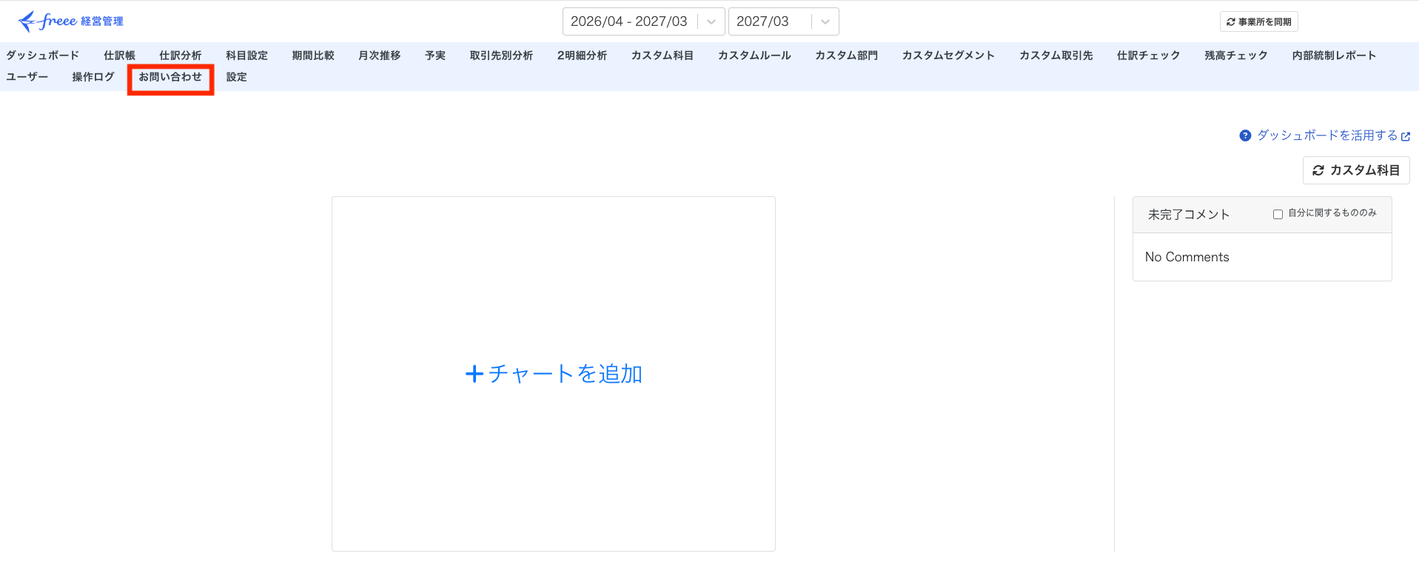Click the 未完了コメント panel header
The image size is (1419, 582).
(1262, 215)
